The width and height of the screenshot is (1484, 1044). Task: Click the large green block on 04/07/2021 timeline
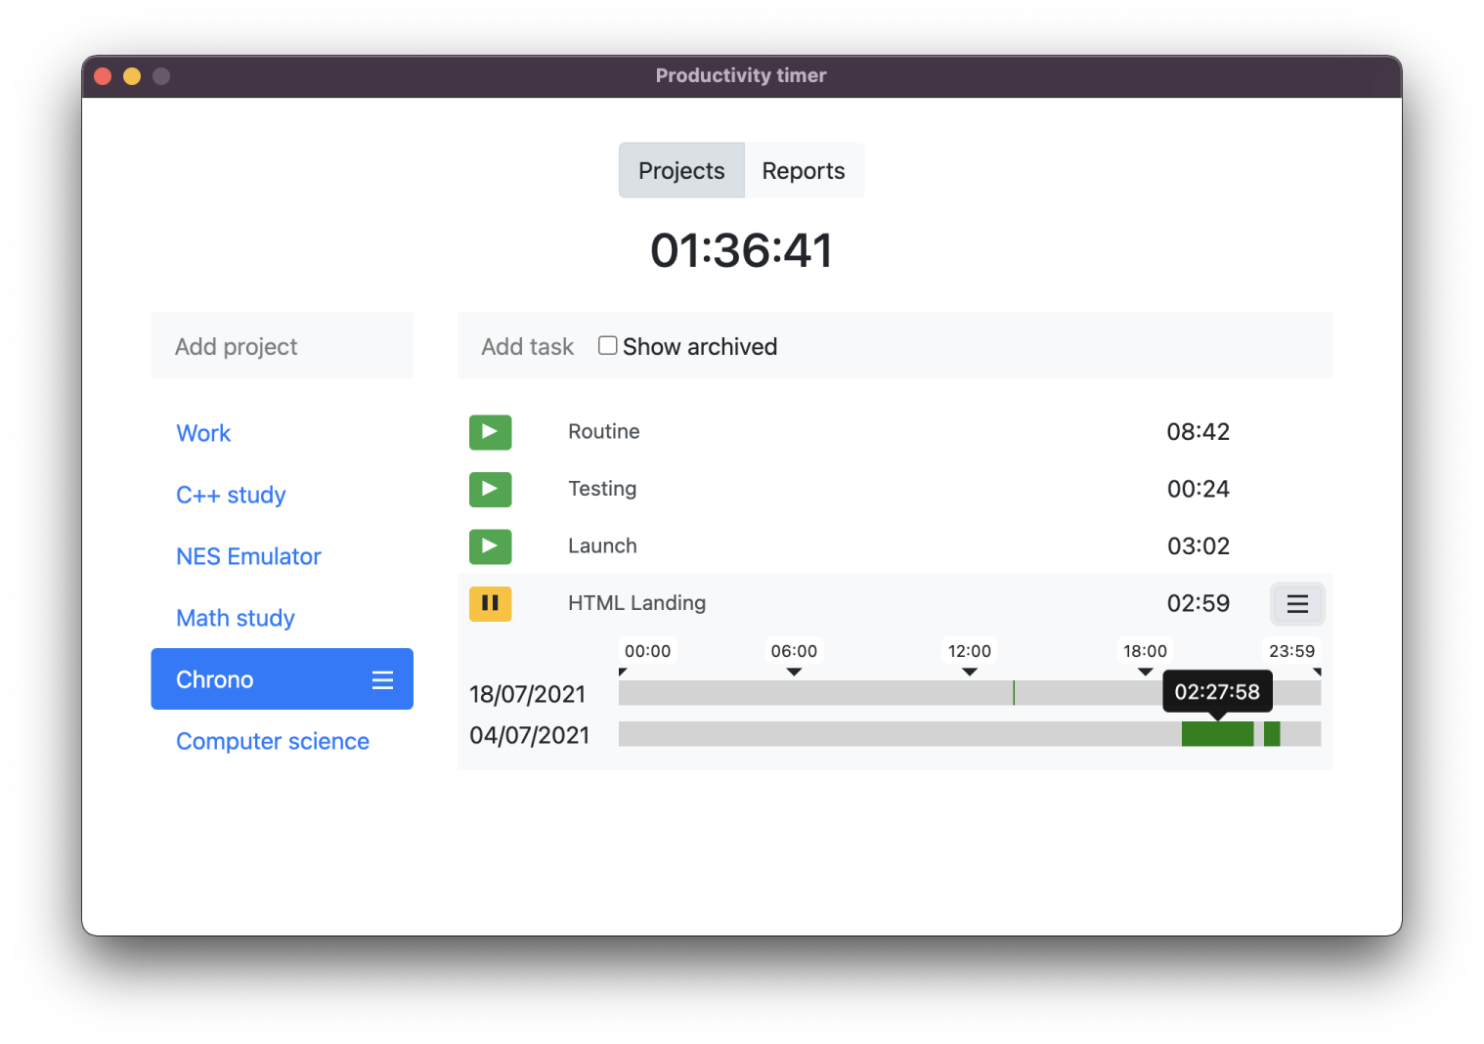[1216, 734]
